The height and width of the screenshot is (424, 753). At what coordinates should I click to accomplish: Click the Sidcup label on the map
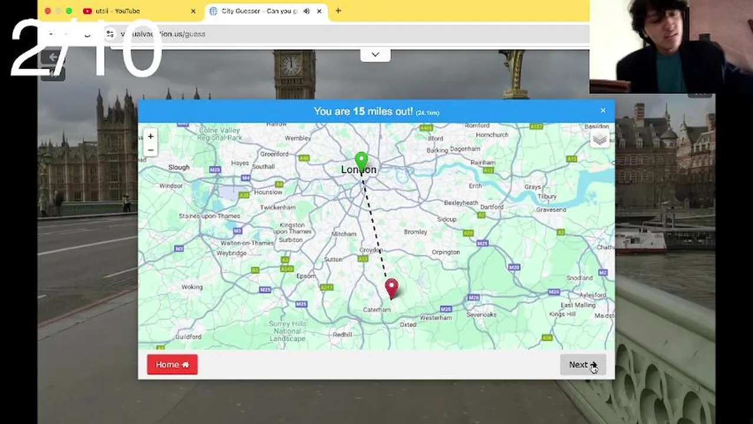(447, 219)
